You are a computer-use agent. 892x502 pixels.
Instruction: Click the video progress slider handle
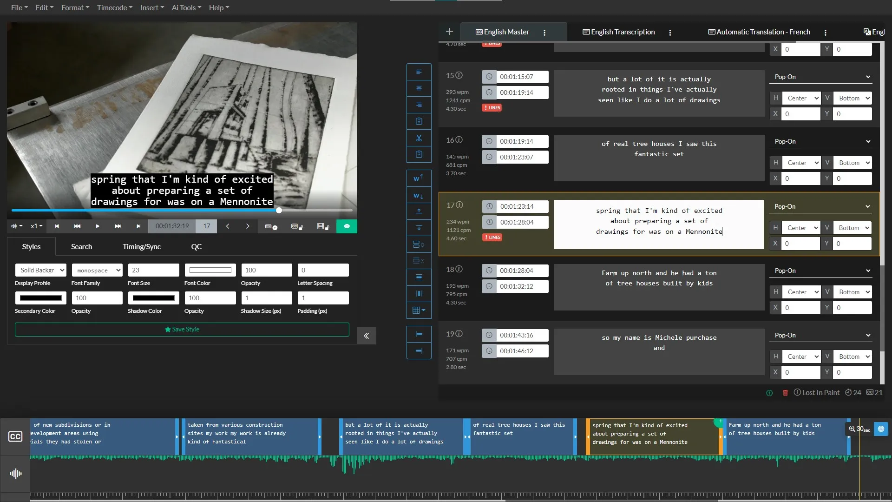(x=279, y=210)
